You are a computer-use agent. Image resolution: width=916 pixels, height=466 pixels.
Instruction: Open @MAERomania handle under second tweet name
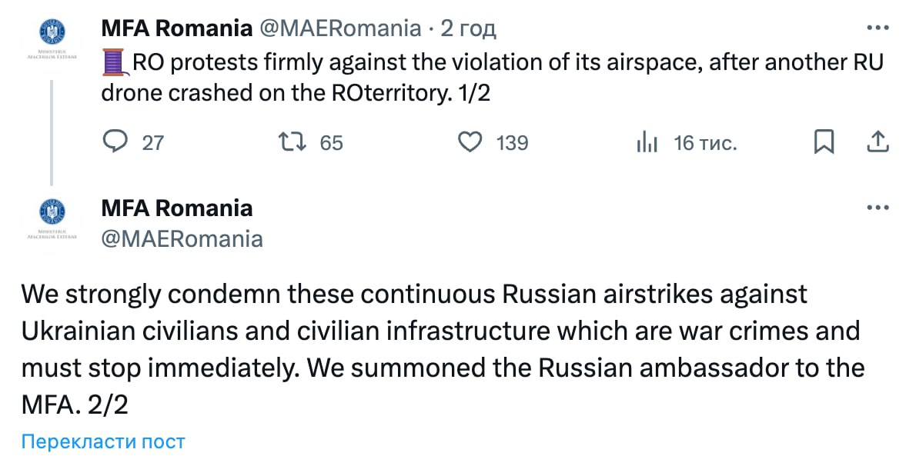182,238
